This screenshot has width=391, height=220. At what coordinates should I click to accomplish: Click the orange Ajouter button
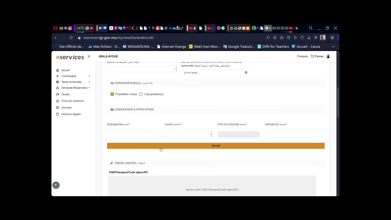(x=216, y=146)
